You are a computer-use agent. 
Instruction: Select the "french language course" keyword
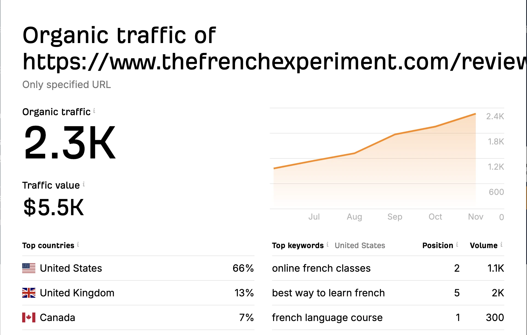coord(327,317)
